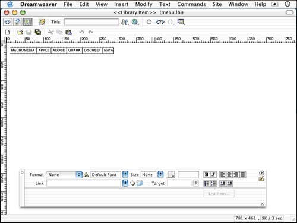Click the text color hex field

[x=188, y=175]
